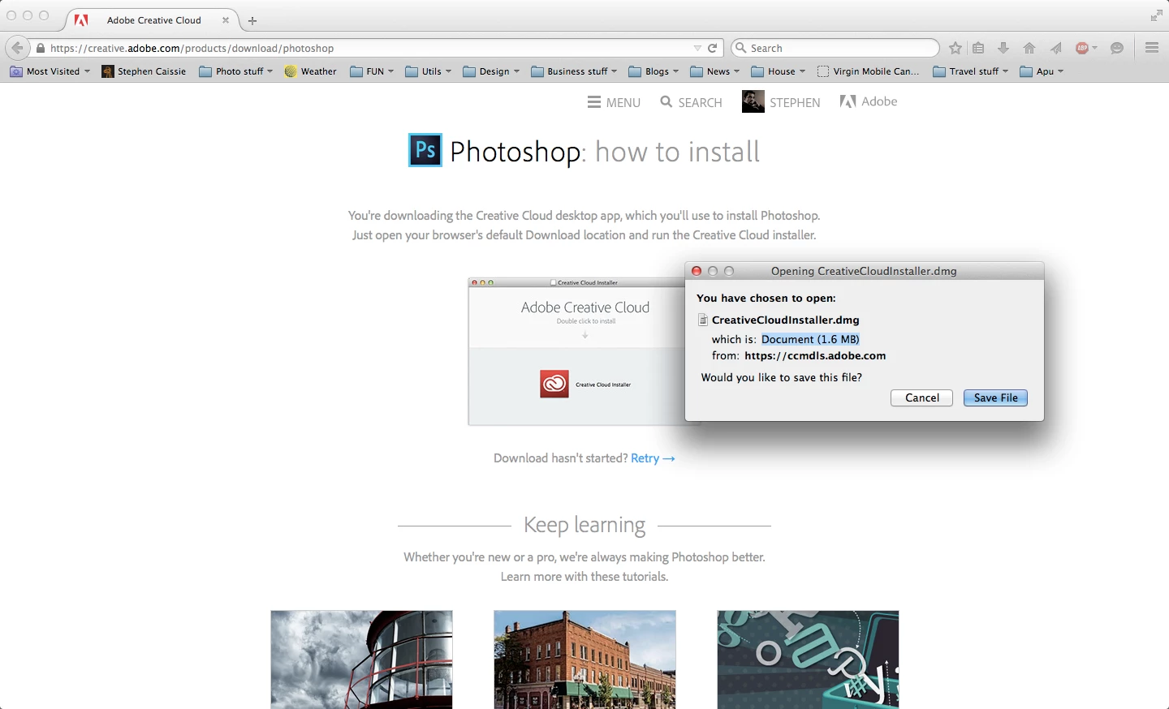This screenshot has width=1169, height=709.
Task: Click the Adobe logo link
Action: click(869, 101)
